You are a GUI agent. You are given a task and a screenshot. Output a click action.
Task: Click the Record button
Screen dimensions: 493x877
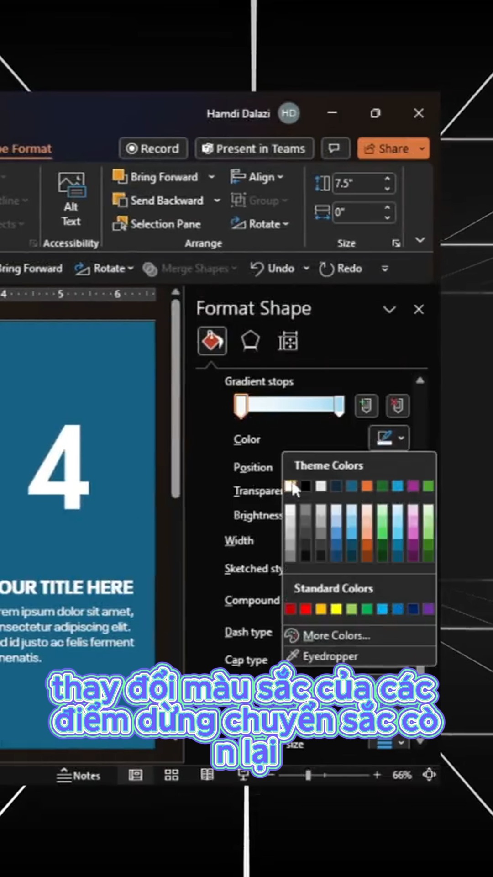[x=153, y=148]
